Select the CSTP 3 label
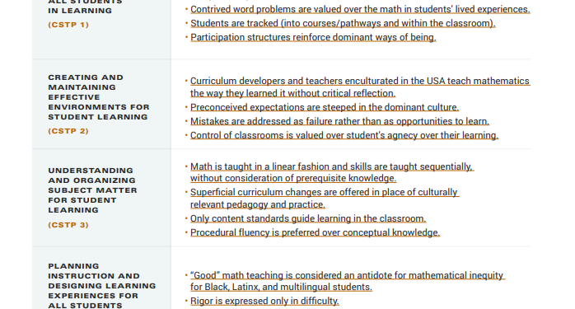Image resolution: width=575 pixels, height=309 pixels. click(x=68, y=225)
